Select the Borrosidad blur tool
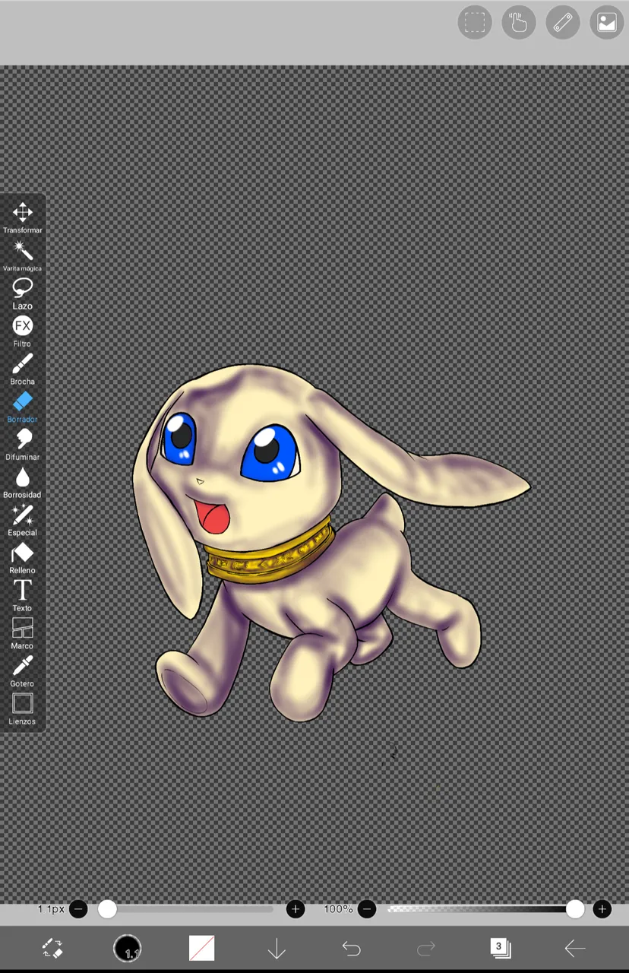The image size is (629, 973). pos(22,483)
